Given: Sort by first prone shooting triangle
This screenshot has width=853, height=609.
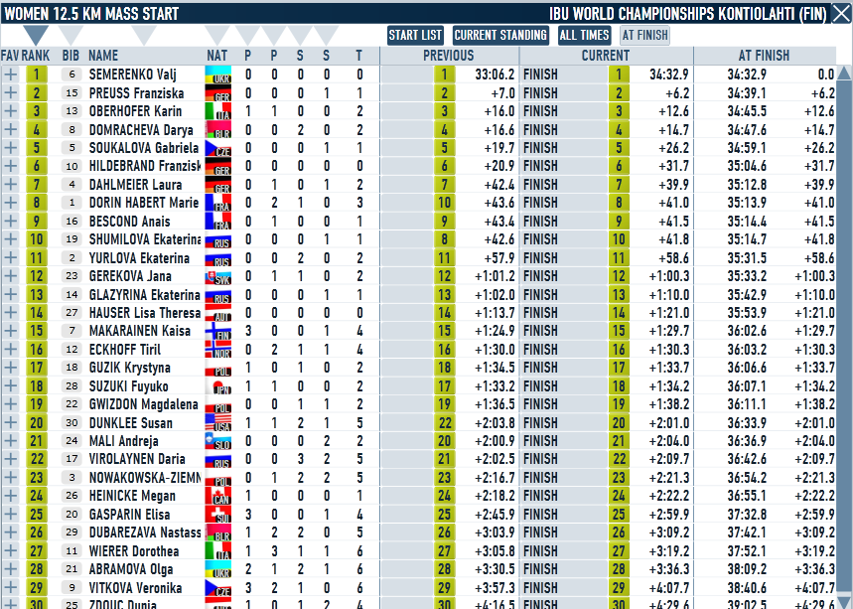Looking at the screenshot, I should [247, 35].
